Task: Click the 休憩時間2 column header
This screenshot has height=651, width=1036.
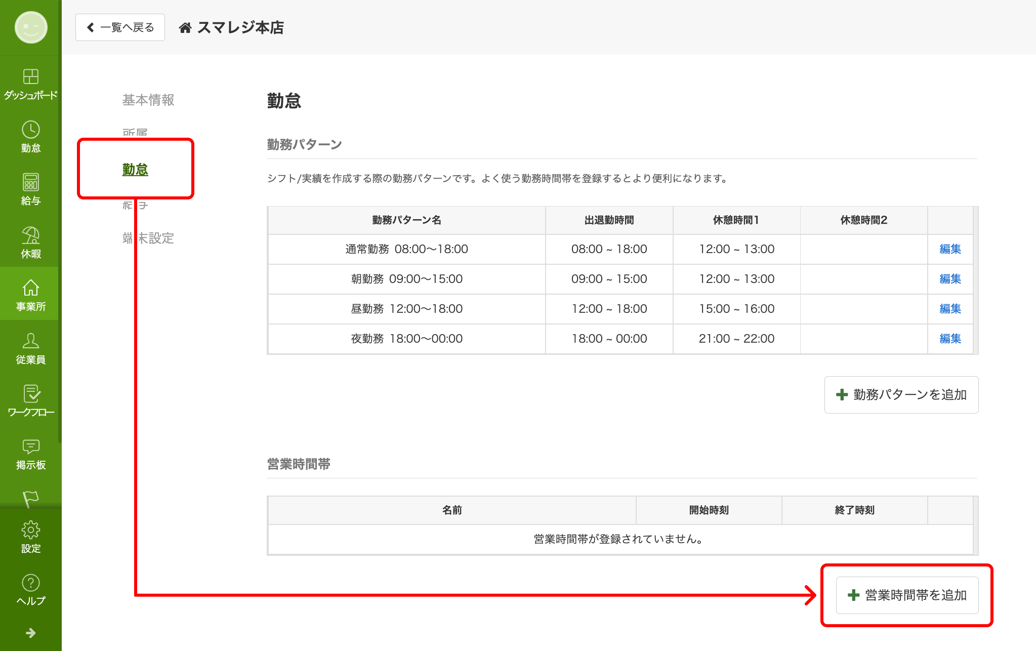Action: (864, 220)
